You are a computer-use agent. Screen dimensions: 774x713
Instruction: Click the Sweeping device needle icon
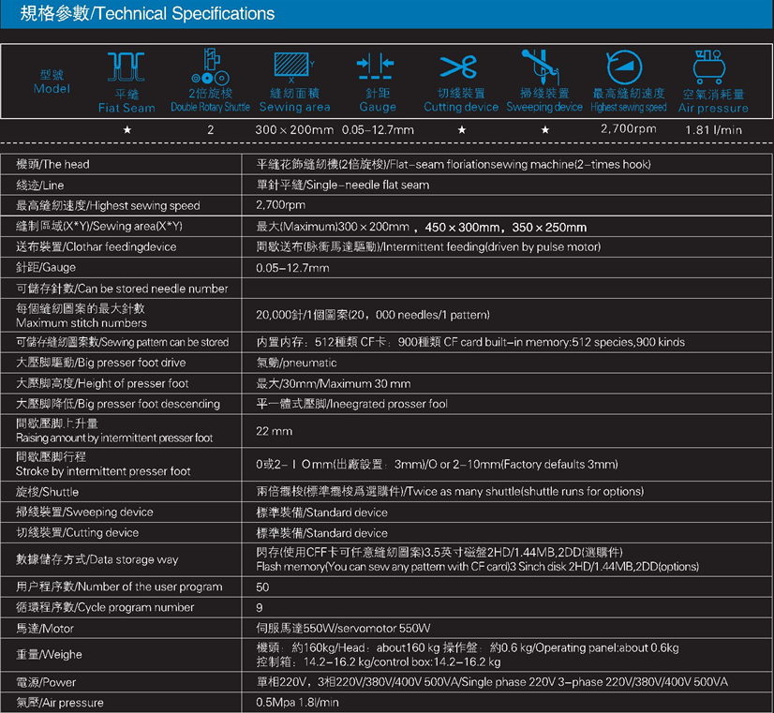[541, 67]
